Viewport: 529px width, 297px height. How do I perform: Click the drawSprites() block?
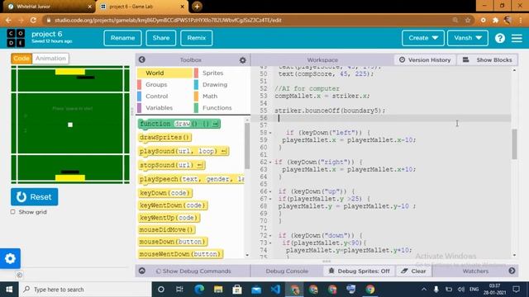click(x=165, y=138)
